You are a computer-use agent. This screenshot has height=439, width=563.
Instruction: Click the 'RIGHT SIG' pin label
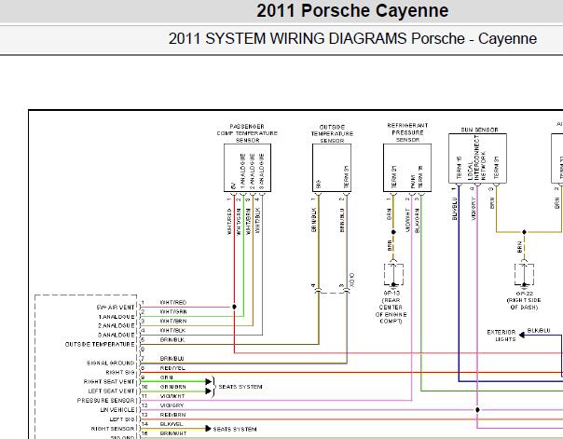coord(120,373)
